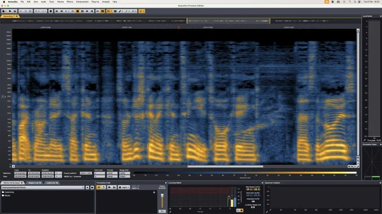This screenshot has height=214, width=382.
Task: Click the Cursor position time field
Action: (x=86, y=173)
